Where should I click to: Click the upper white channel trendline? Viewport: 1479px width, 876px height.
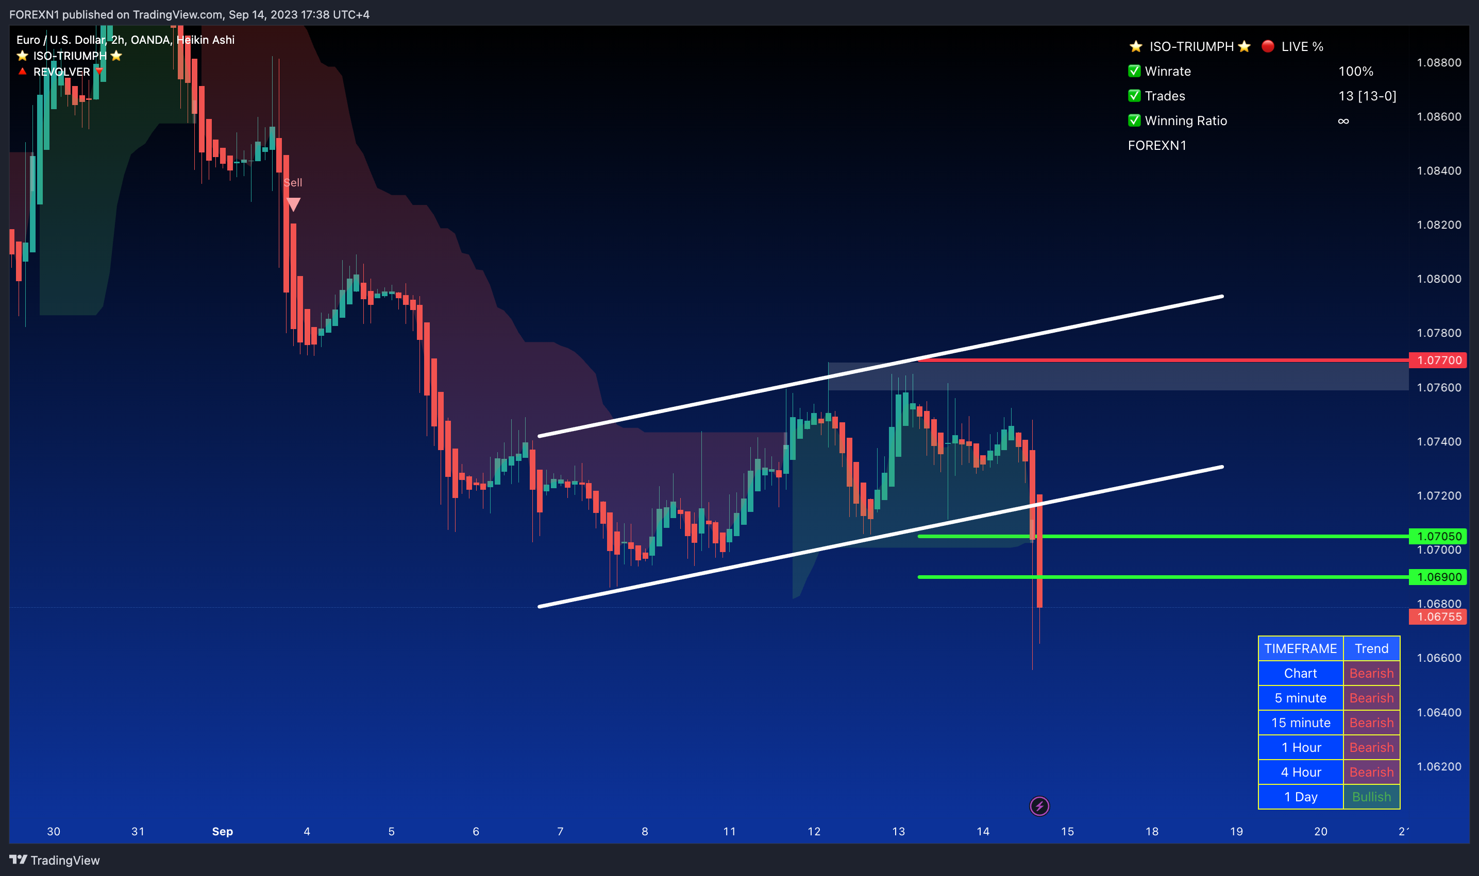tap(880, 366)
